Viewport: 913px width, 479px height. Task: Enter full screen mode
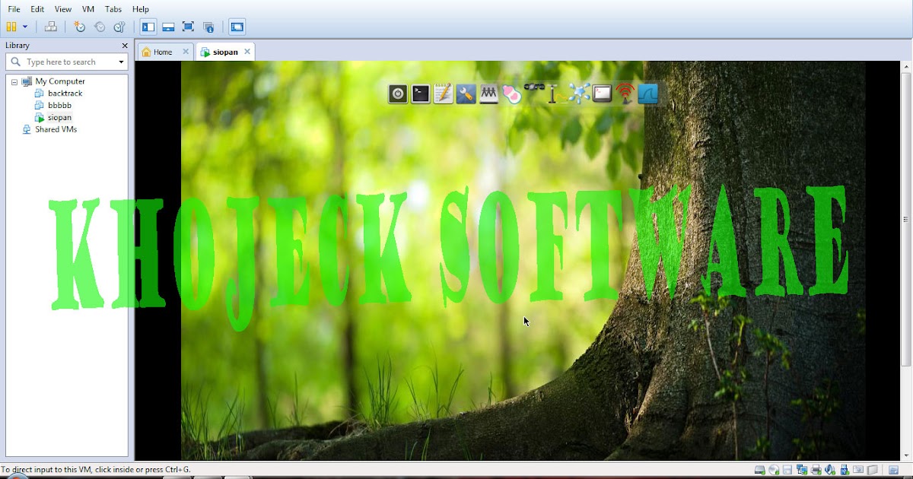[188, 27]
